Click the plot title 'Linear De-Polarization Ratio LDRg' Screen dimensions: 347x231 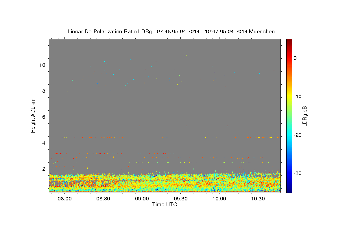pos(110,31)
